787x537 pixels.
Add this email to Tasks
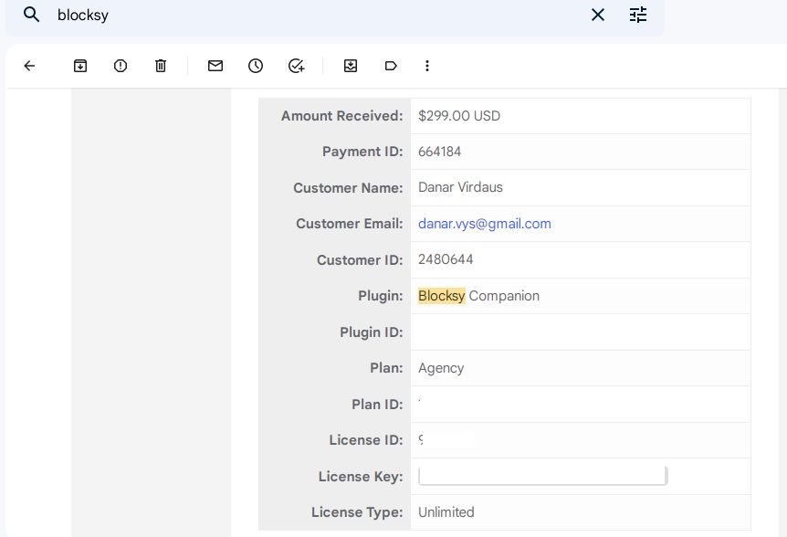[296, 66]
